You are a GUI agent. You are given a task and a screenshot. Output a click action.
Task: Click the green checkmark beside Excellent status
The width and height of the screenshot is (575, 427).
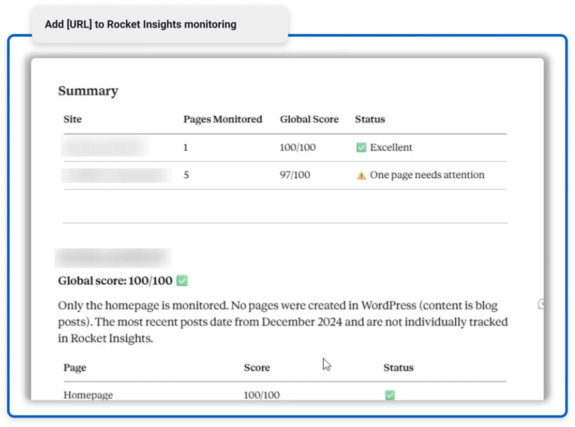point(361,148)
